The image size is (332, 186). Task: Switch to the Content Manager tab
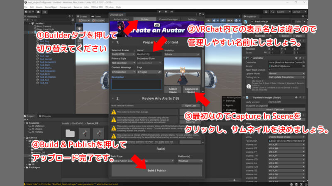coord(168,19)
